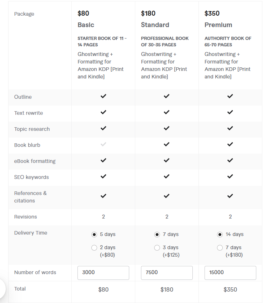Image resolution: width=272 pixels, height=303 pixels.
Task: Choose the 14 days Premium delivery radio
Action: tap(220, 235)
